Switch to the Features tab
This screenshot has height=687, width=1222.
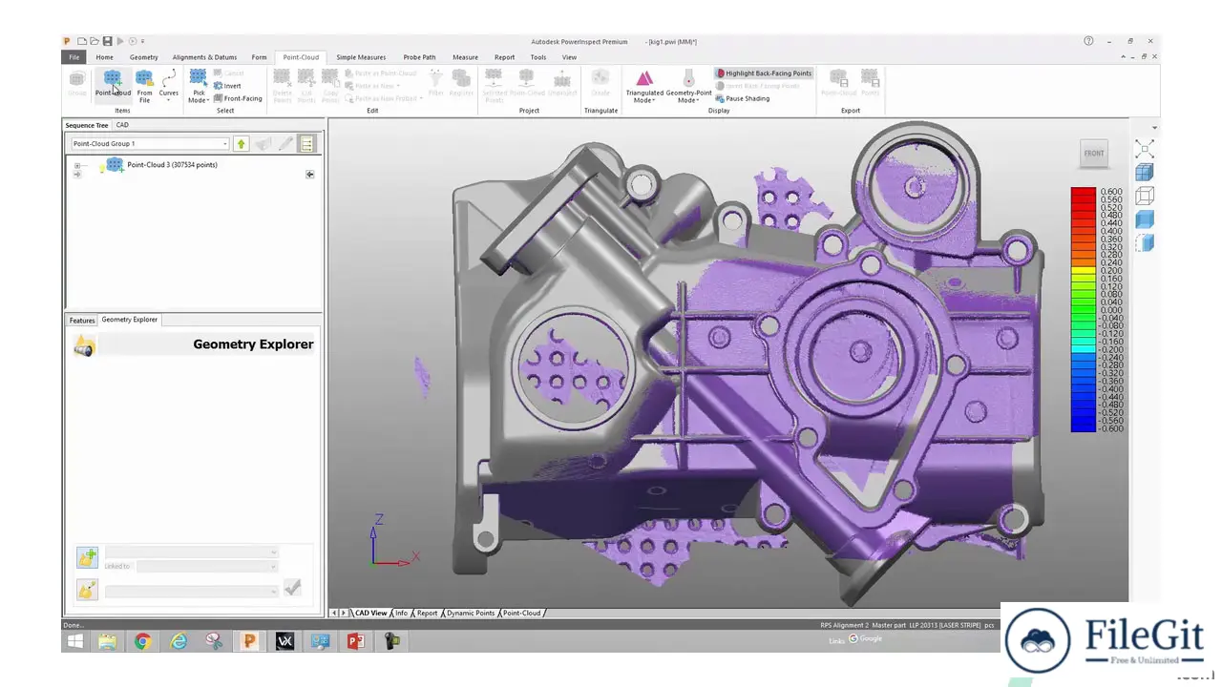[82, 321]
